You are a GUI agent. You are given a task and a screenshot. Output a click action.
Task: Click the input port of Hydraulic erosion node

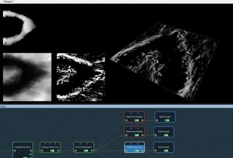tap(15, 150)
